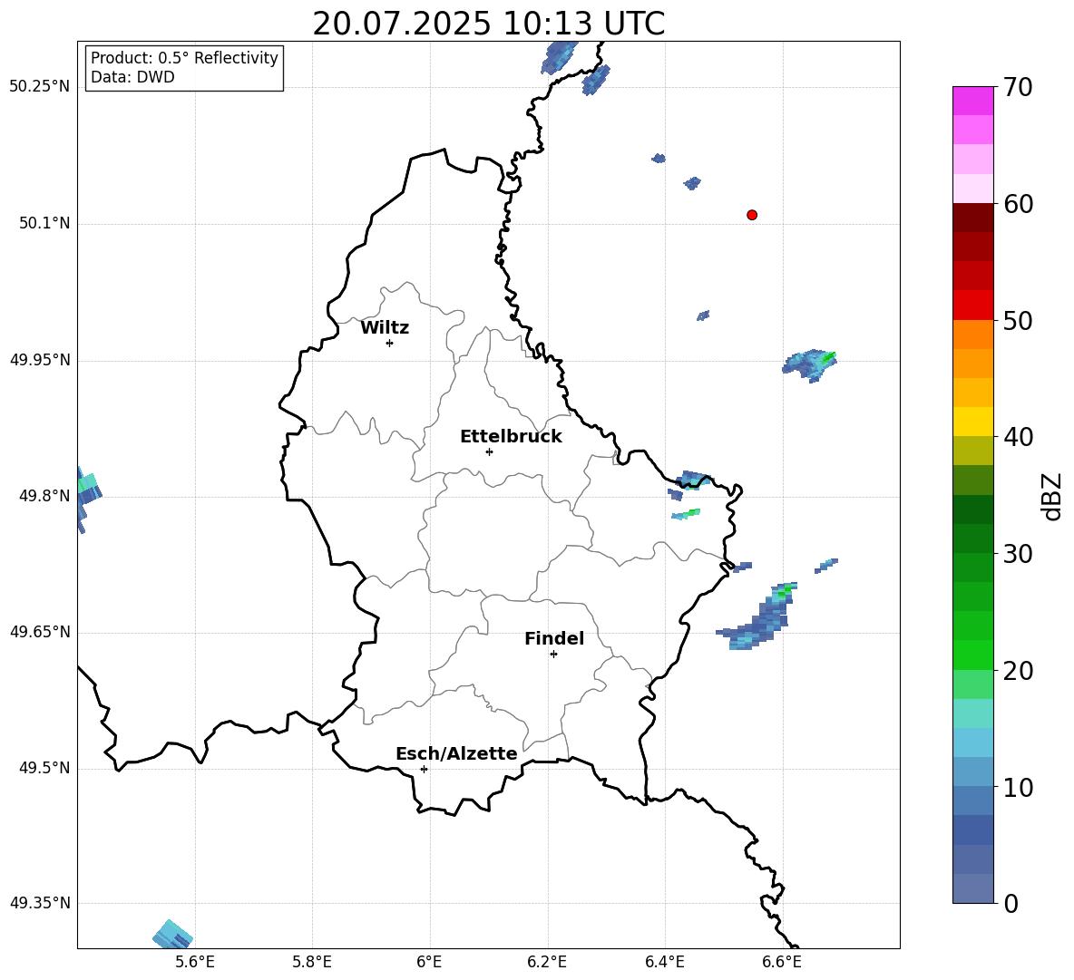Click the 6.6°E longitude label
The width and height of the screenshot is (1074, 980).
click(x=782, y=962)
